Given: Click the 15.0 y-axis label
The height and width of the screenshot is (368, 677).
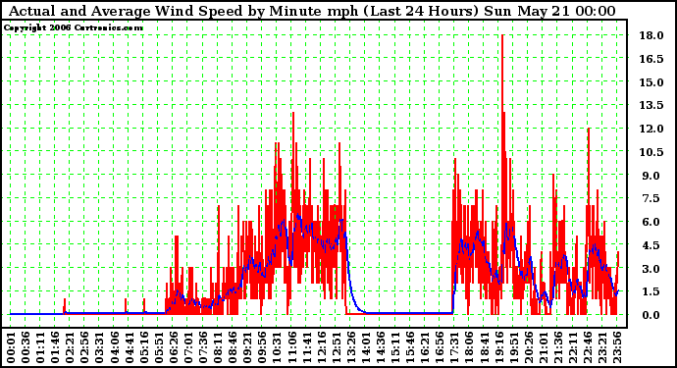Looking at the screenshot, I should point(651,82).
